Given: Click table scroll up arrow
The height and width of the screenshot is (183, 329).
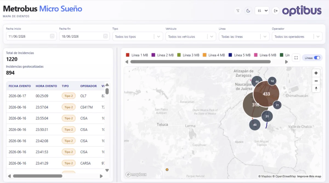Looking at the screenshot, I should coord(107,85).
